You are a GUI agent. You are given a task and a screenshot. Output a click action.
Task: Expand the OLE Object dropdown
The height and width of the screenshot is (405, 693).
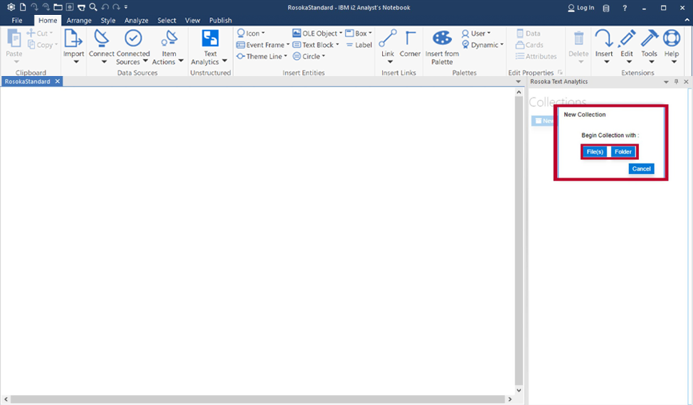[x=341, y=33]
